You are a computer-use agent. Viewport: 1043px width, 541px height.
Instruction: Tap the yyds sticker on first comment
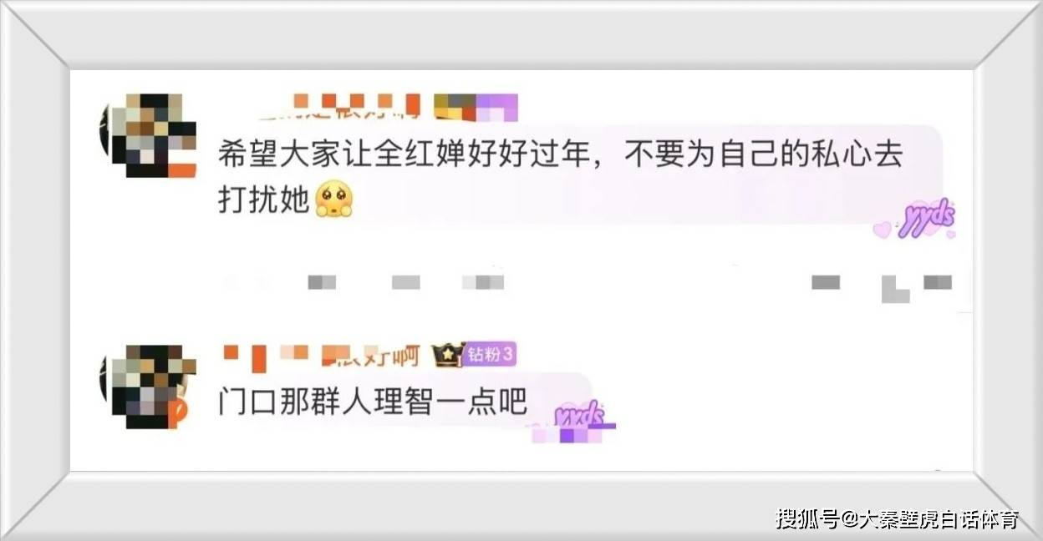tap(926, 220)
